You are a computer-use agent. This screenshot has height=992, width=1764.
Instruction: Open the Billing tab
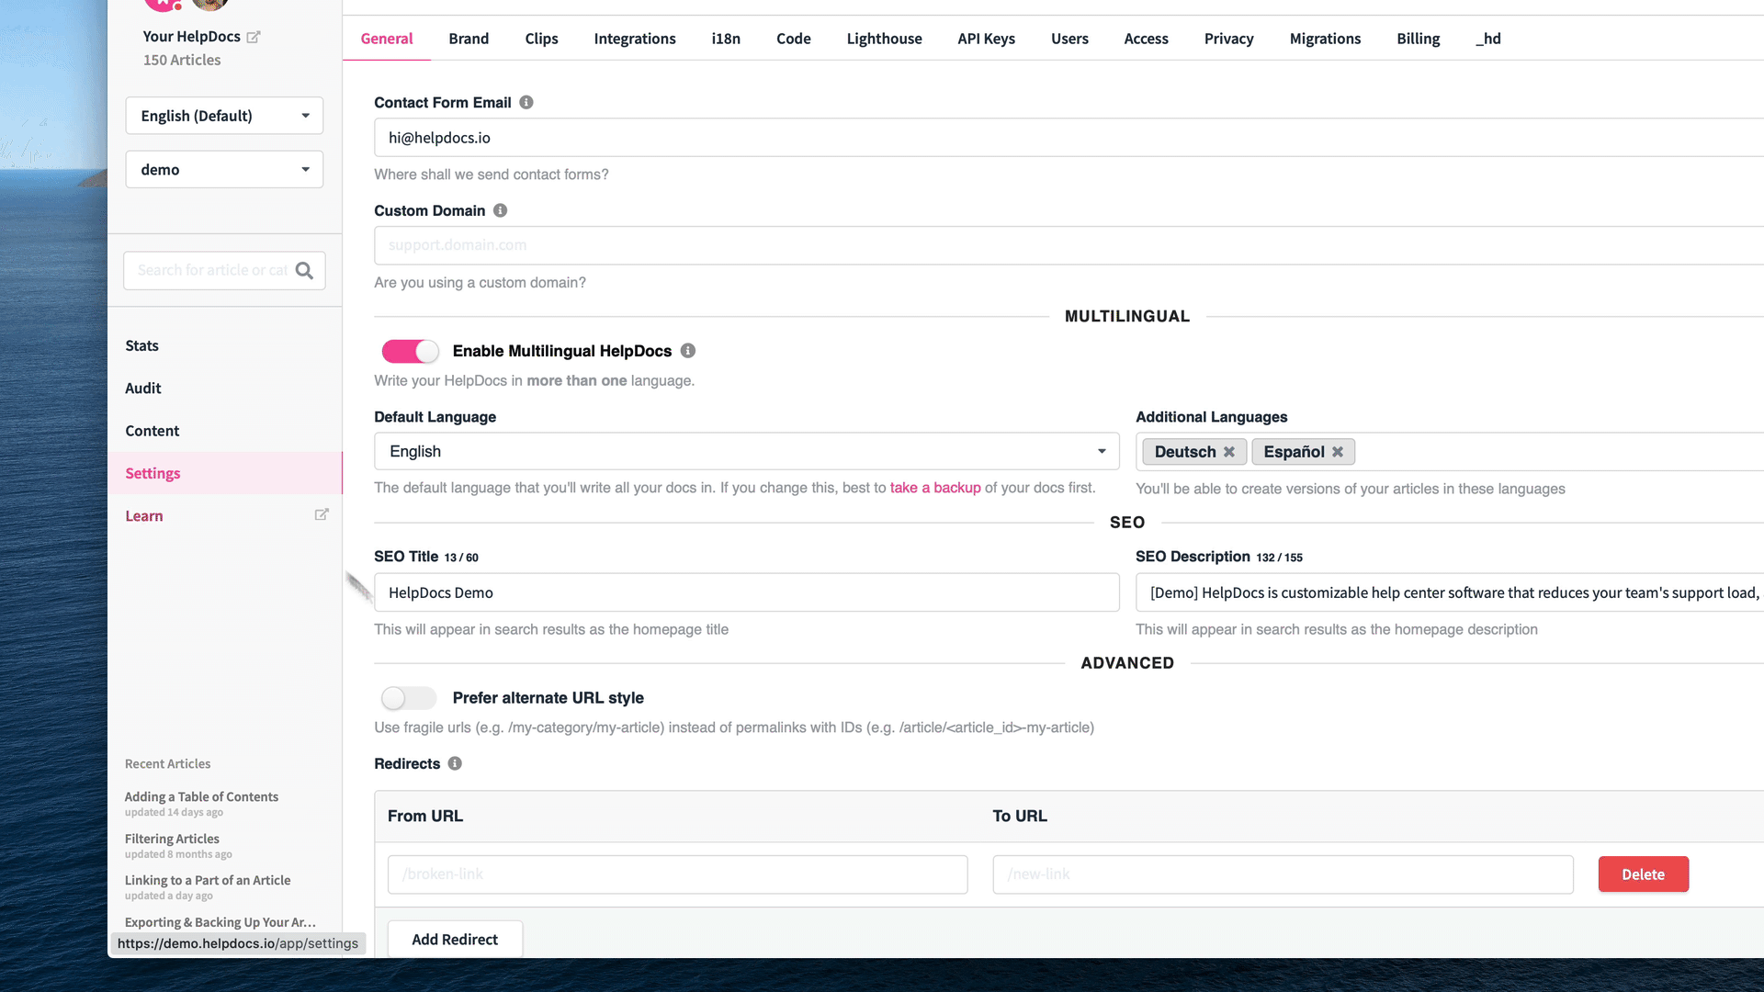click(1419, 39)
